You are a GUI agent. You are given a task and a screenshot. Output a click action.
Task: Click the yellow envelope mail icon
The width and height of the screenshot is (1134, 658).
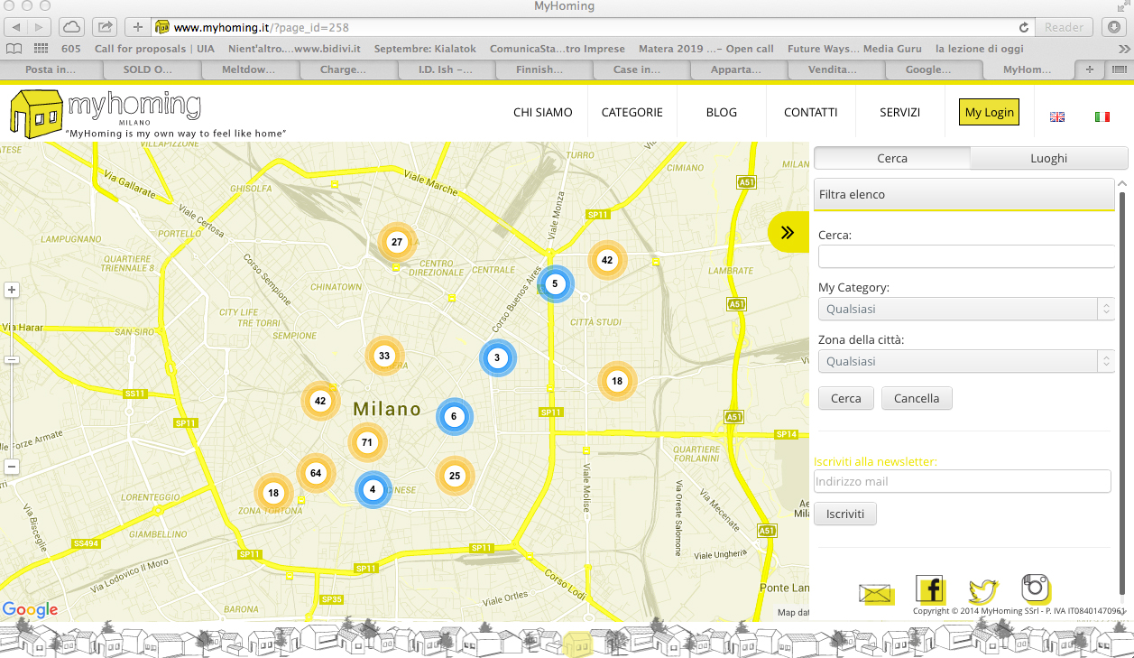876,594
